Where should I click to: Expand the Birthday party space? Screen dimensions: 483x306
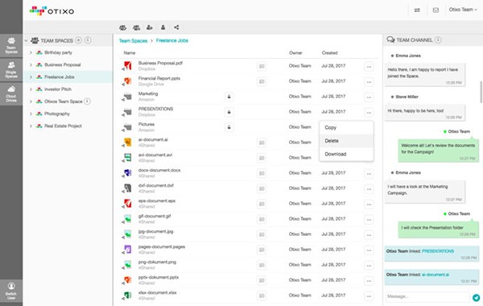pos(31,52)
